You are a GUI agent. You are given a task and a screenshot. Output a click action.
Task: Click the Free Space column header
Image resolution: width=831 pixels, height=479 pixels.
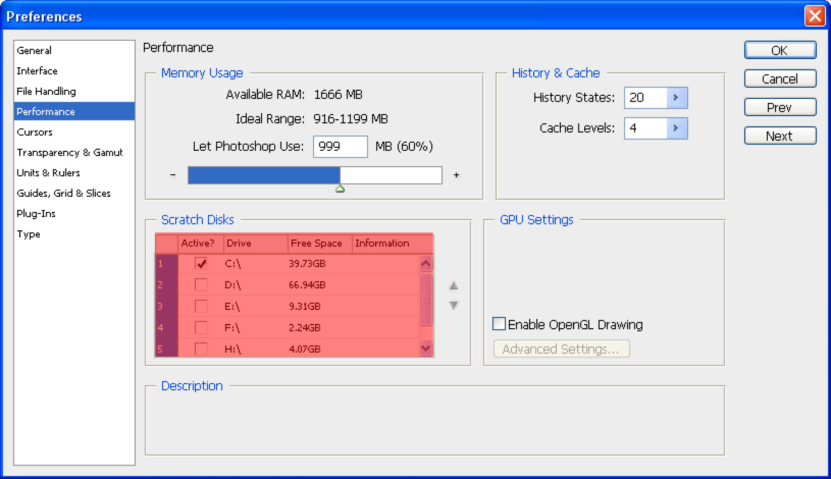click(320, 243)
